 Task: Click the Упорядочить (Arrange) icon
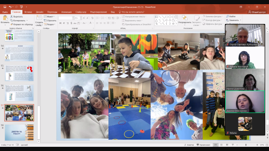point(185,18)
